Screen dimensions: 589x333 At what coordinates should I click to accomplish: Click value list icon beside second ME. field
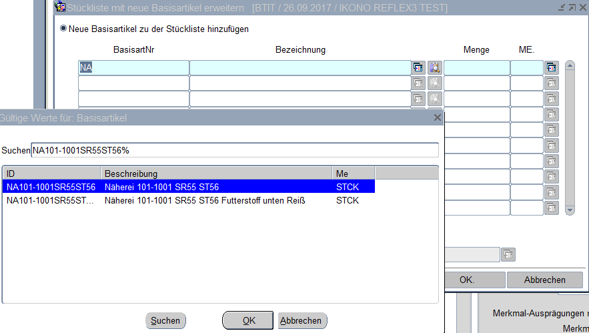(551, 83)
